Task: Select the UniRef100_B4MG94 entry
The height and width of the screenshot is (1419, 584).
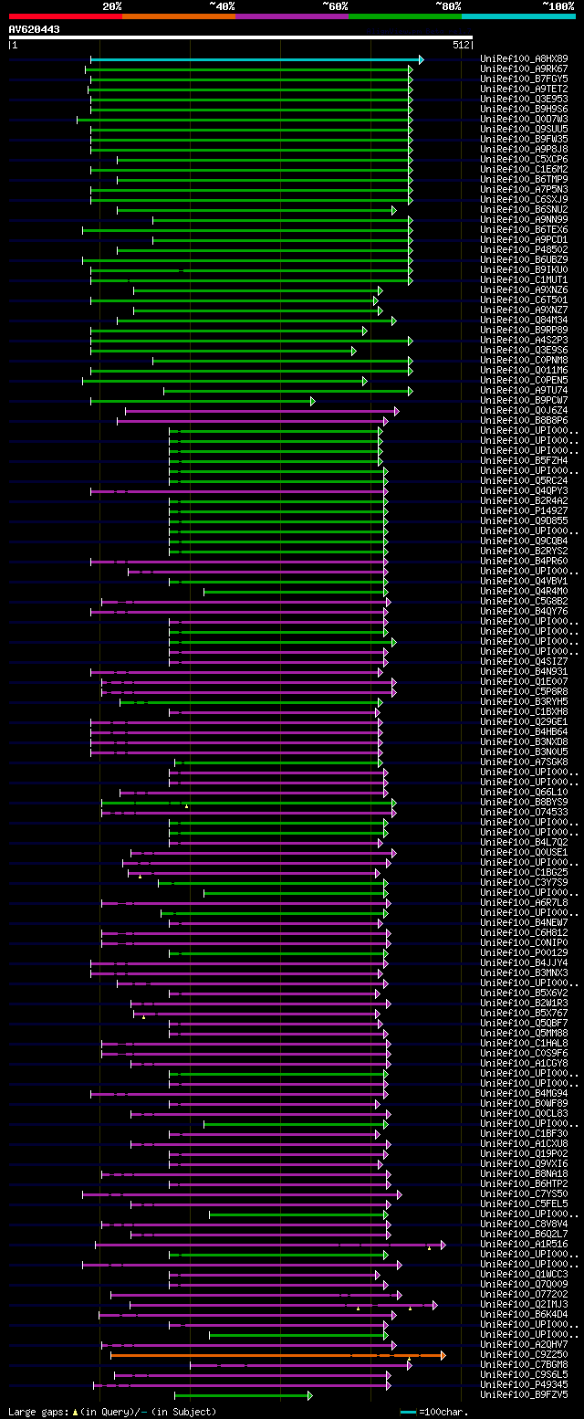Action: 524,1094
